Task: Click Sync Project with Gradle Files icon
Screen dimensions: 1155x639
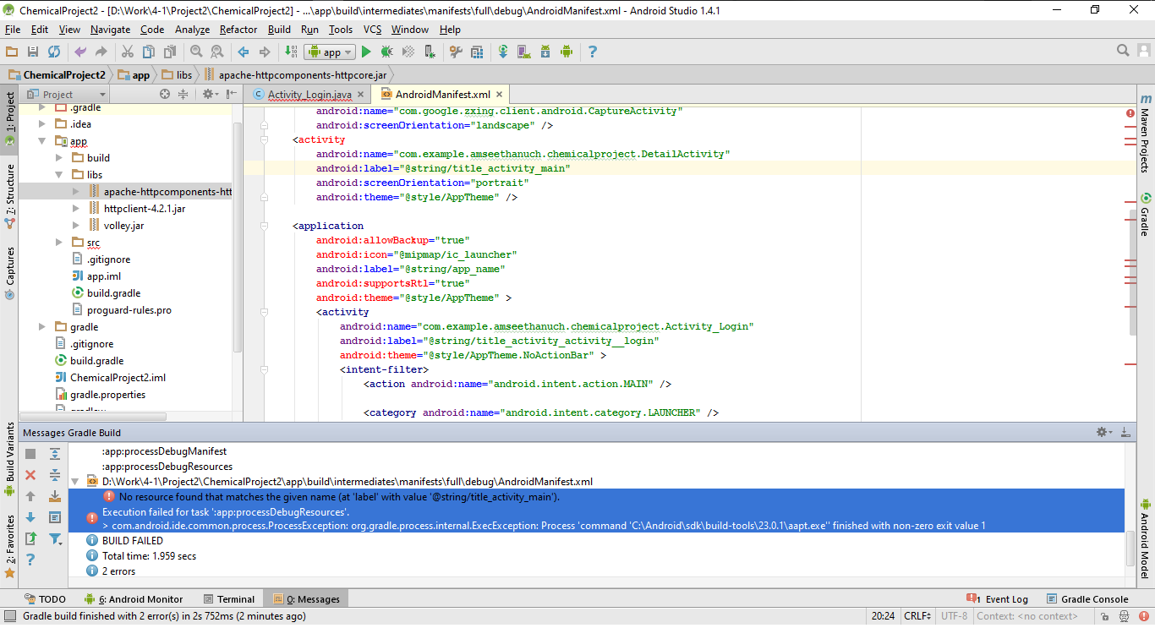Action: coord(503,52)
